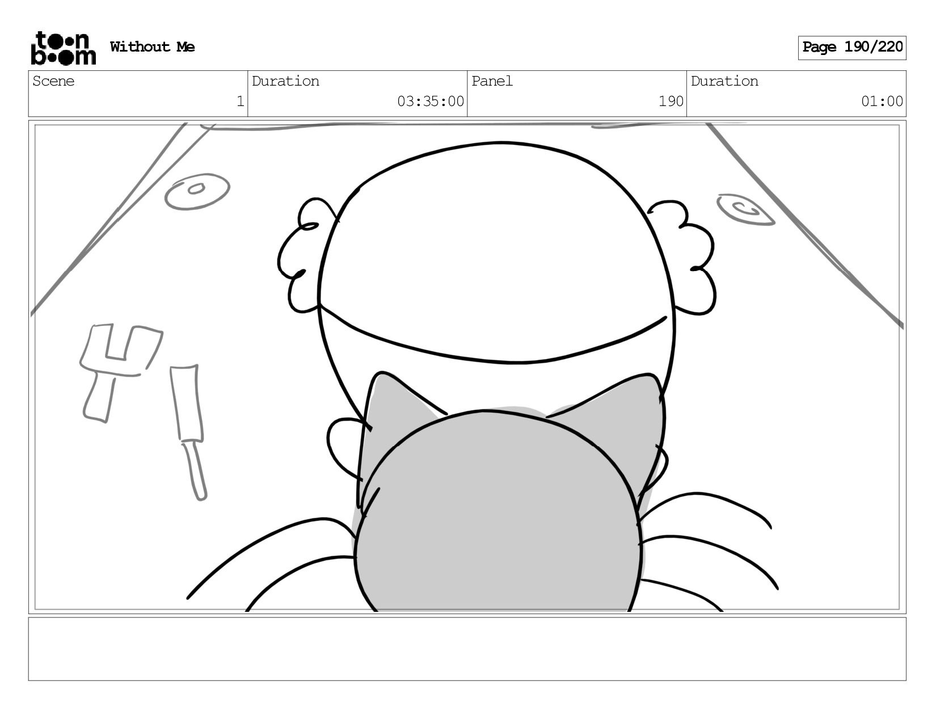Click panel number value '190'
This screenshot has height=723, width=936.
pos(671,102)
